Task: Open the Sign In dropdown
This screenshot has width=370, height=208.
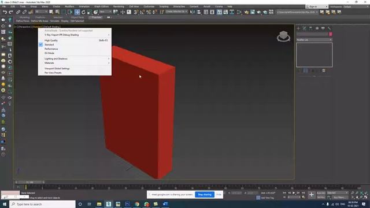Action: pos(317,6)
